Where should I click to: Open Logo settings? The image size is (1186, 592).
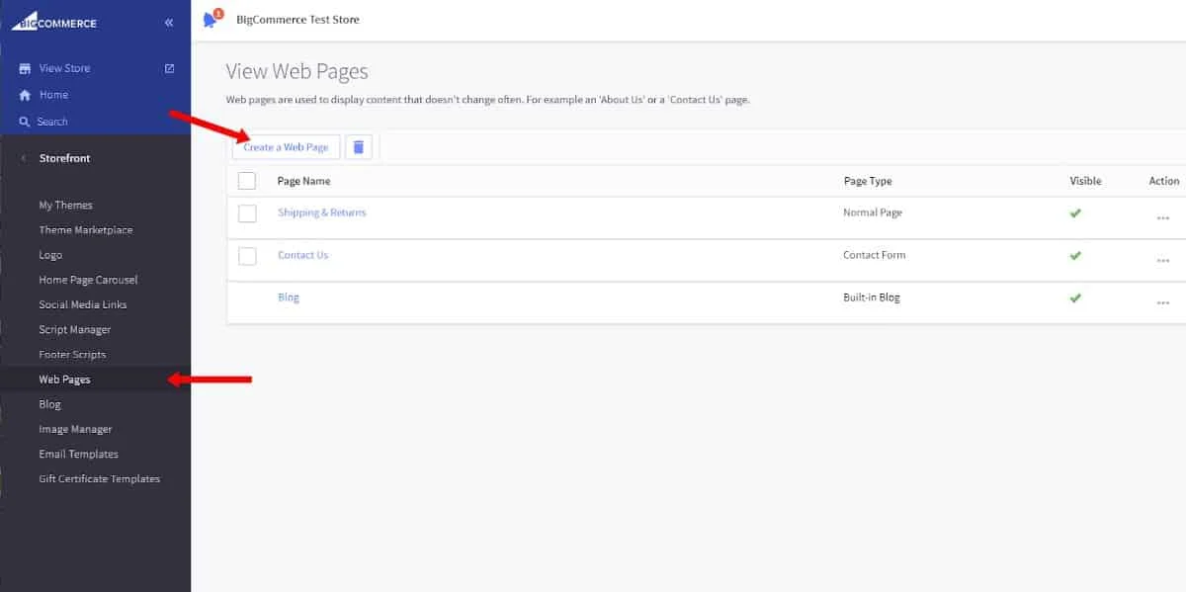(50, 255)
